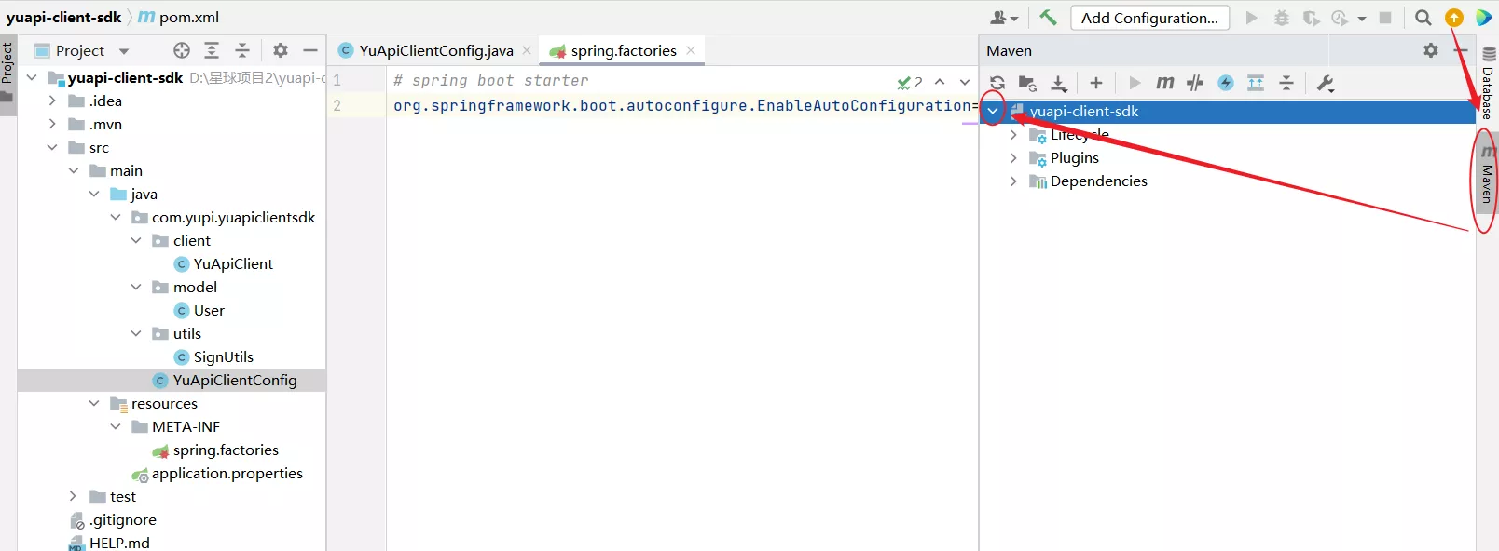Viewport: 1499px width, 551px height.
Task: Expand the Lifecycle node
Action: pos(1013,135)
